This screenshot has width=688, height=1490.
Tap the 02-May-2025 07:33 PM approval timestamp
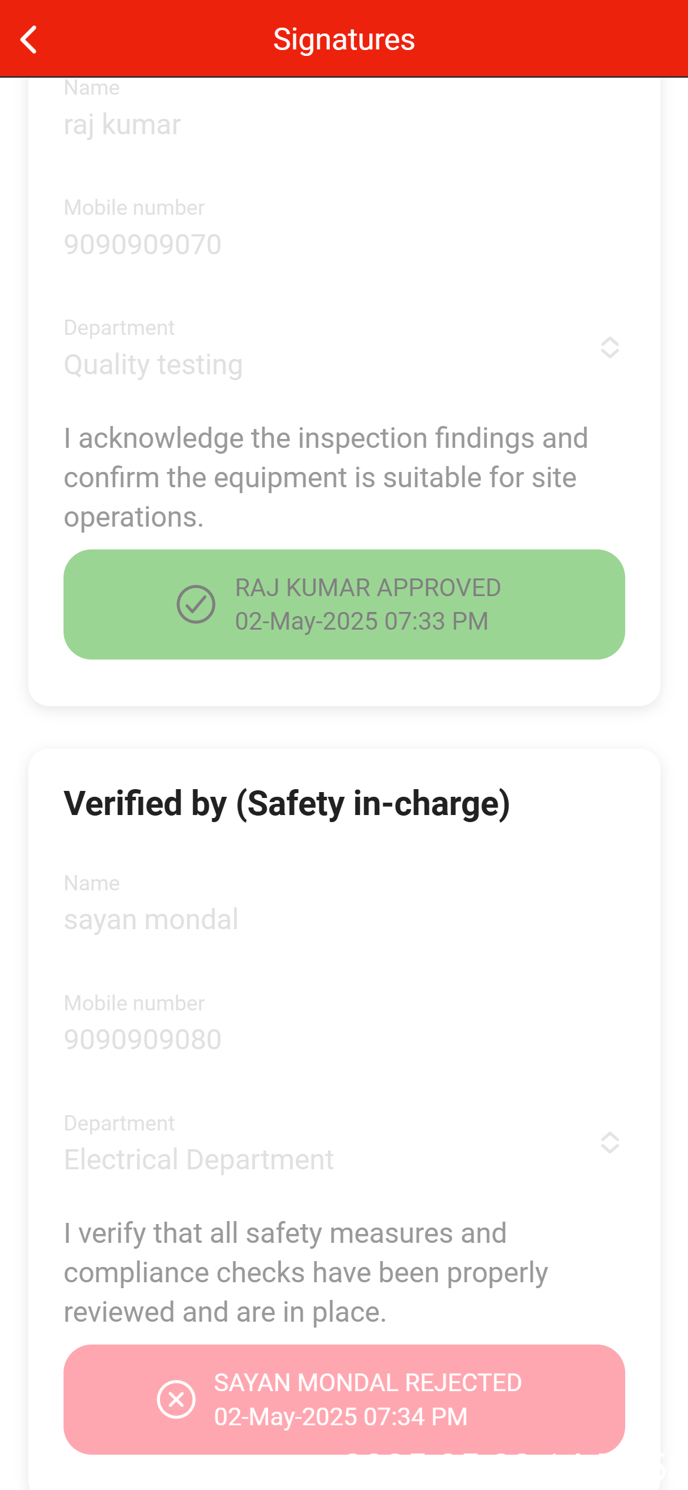(x=362, y=621)
